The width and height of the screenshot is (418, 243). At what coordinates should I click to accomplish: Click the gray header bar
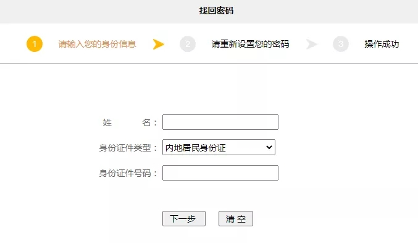click(x=209, y=12)
